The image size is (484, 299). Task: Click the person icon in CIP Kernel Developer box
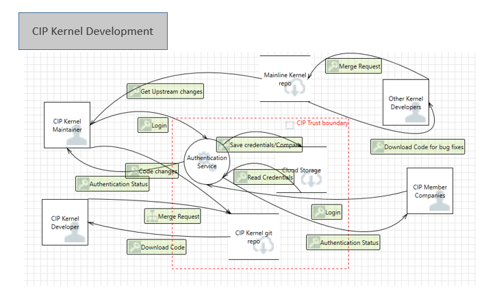(x=75, y=233)
